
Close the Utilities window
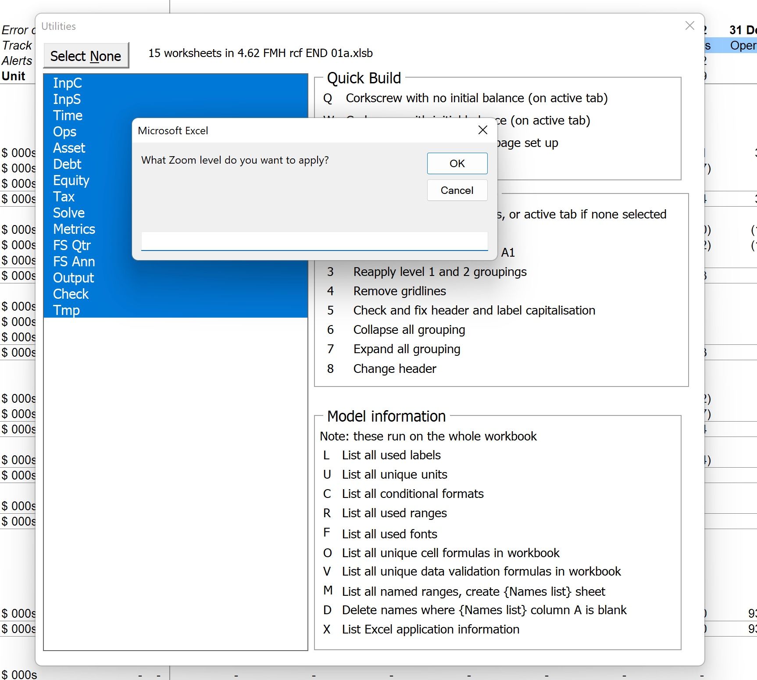(689, 26)
